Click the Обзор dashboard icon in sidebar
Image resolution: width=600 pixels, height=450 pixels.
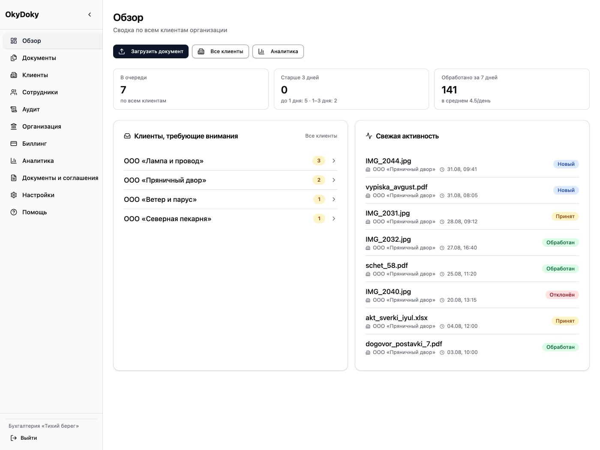pyautogui.click(x=14, y=41)
